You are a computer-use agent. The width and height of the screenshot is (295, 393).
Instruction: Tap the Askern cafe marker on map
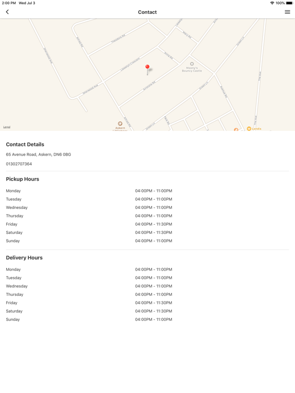(x=120, y=123)
